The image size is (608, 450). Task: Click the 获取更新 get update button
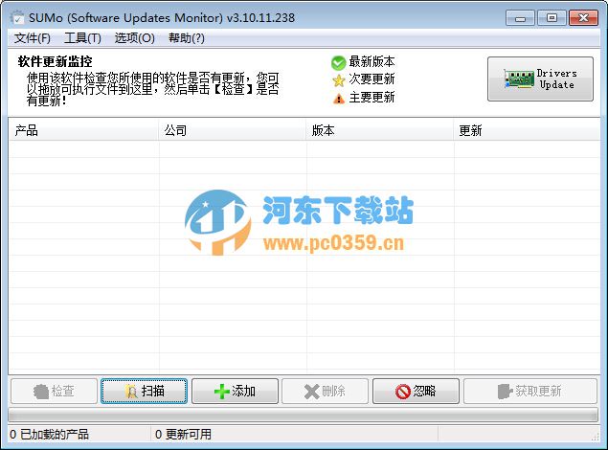(530, 391)
